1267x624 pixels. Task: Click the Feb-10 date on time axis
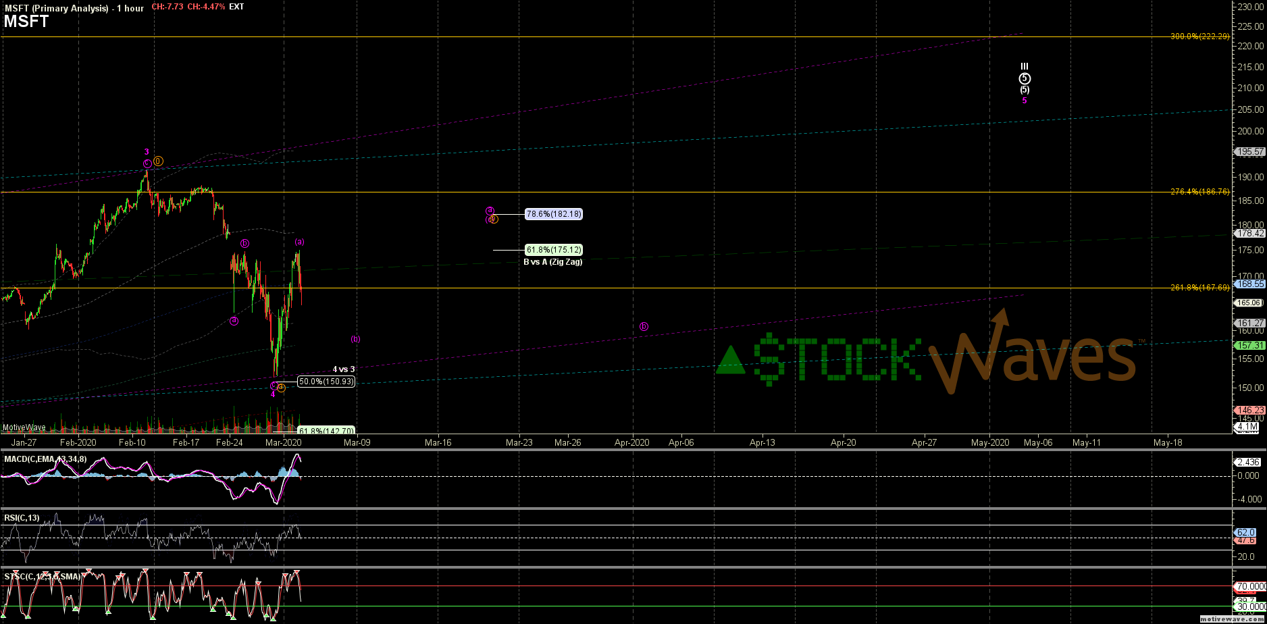(x=132, y=443)
